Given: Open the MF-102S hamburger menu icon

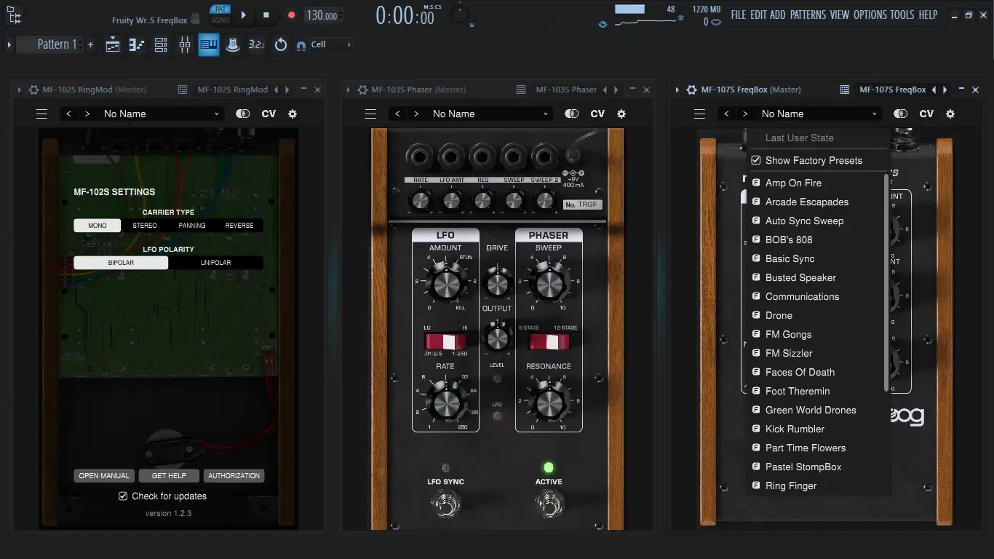Looking at the screenshot, I should coord(41,114).
